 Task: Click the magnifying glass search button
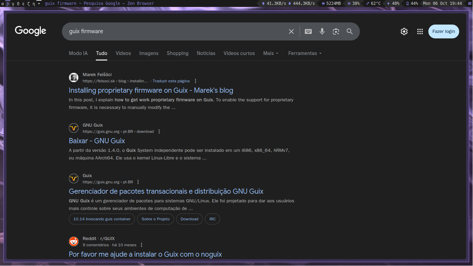tap(349, 31)
